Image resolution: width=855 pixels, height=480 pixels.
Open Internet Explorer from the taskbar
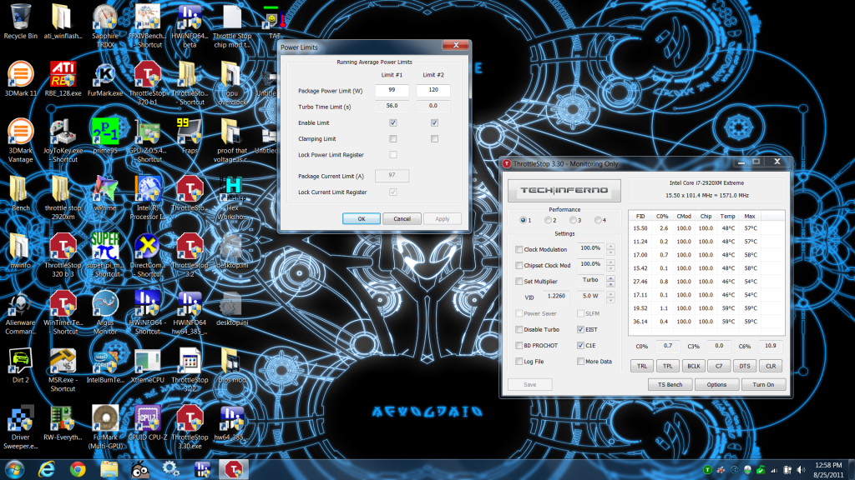(47, 469)
